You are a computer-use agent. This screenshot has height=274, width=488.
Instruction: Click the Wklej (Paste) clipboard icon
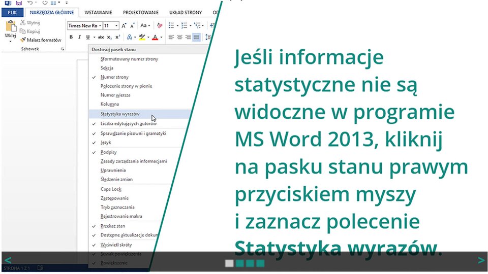coord(11,26)
